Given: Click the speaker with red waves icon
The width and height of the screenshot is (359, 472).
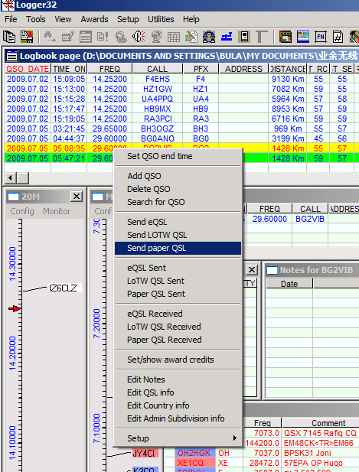Looking at the screenshot, I should 139,37.
